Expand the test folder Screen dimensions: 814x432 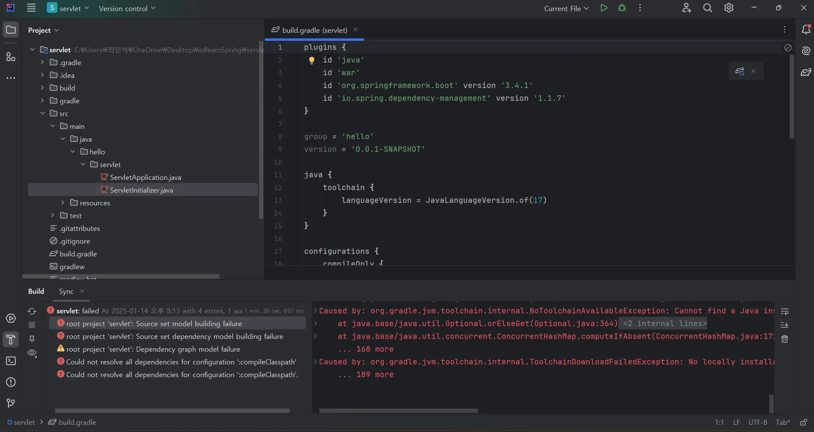[x=53, y=216]
